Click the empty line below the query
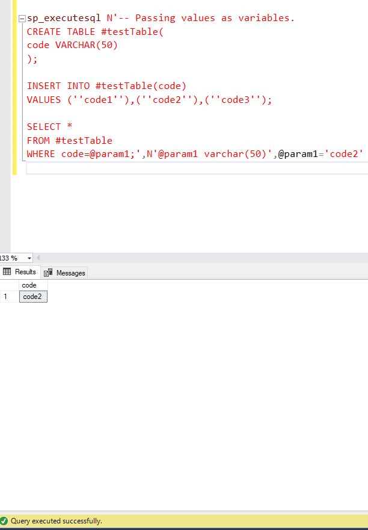This screenshot has width=368, height=530. [x=197, y=168]
